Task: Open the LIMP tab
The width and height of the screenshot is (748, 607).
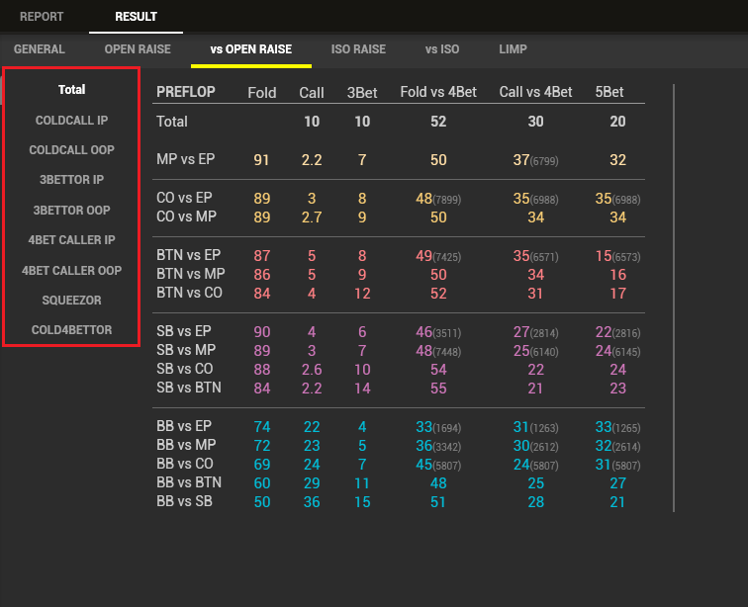Action: pos(513,49)
